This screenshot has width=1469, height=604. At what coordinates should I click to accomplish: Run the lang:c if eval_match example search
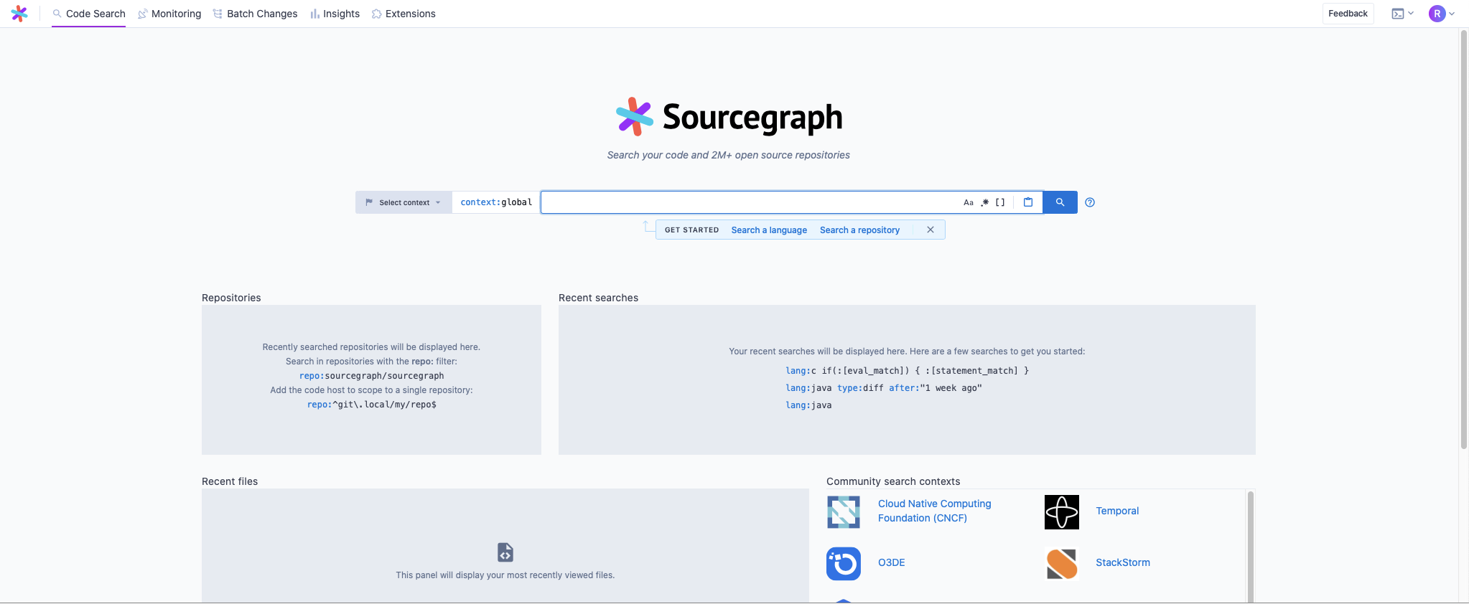click(907, 371)
